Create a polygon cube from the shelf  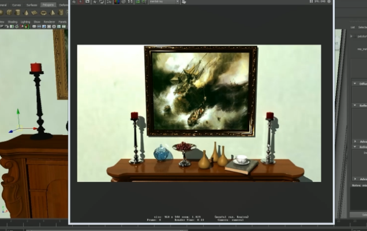(10, 12)
